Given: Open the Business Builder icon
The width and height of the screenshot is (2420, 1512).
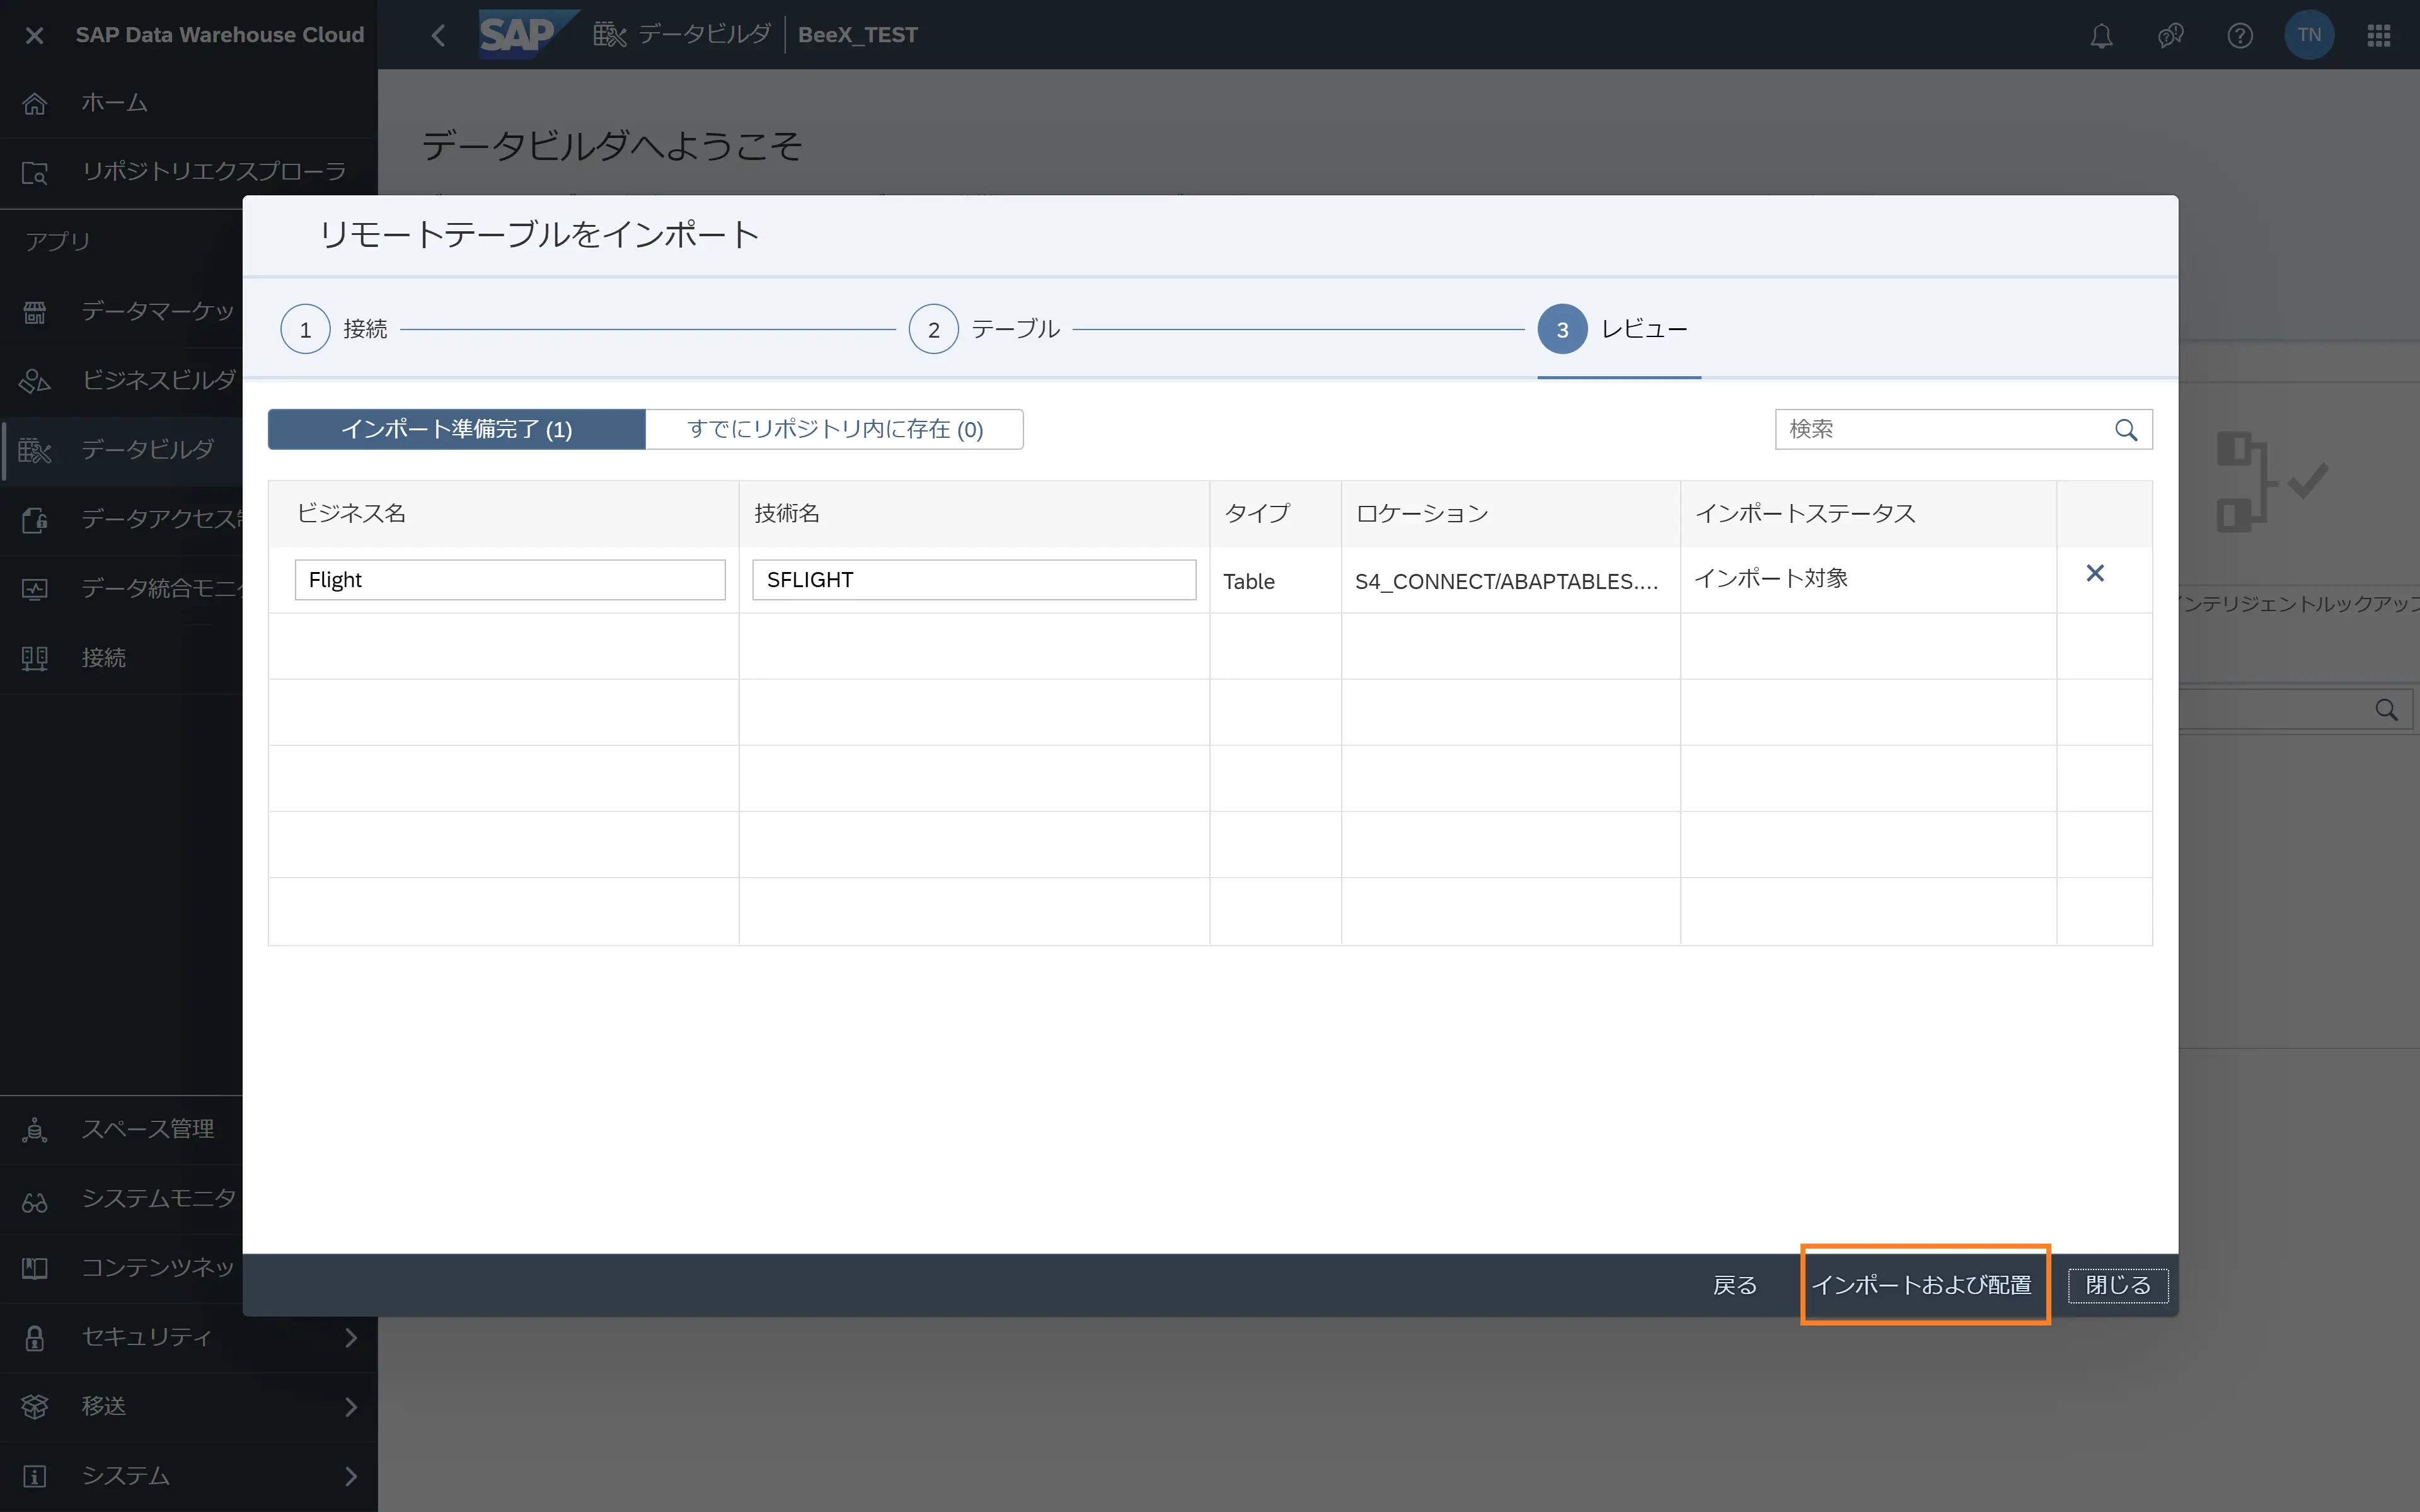Looking at the screenshot, I should 35,381.
